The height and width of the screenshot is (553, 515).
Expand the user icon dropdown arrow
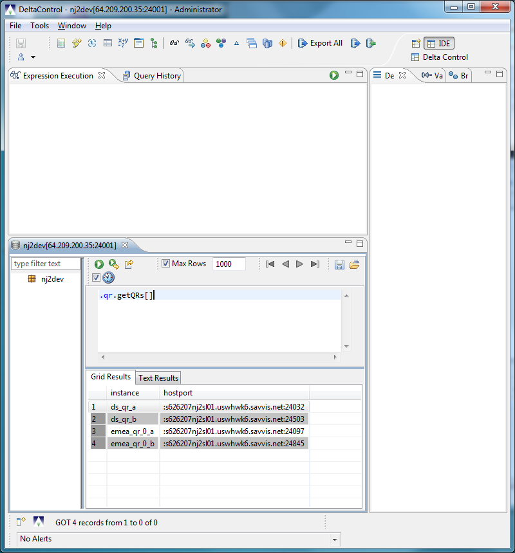(x=33, y=57)
